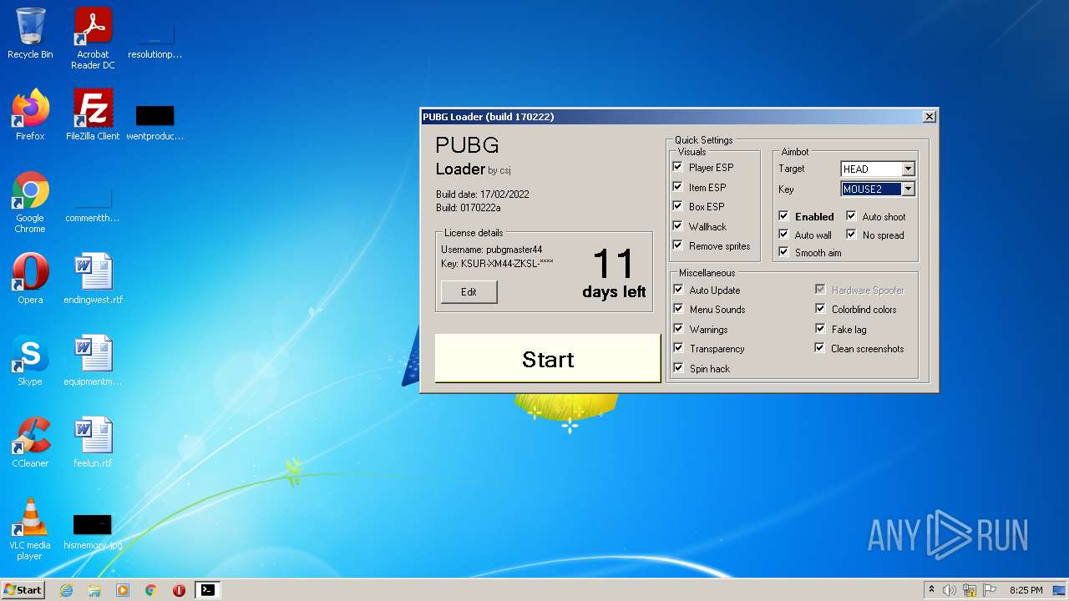
Task: Expand the Key MOUSE2 dropdown
Action: (x=908, y=189)
